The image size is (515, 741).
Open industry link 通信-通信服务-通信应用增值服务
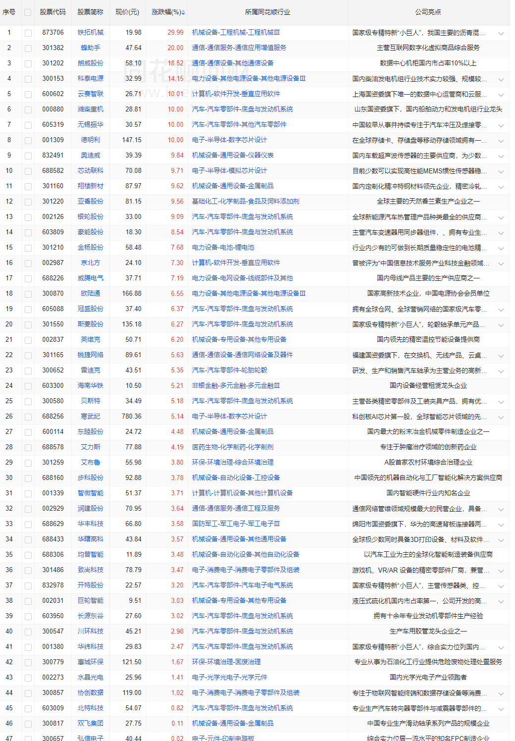pyautogui.click(x=239, y=48)
